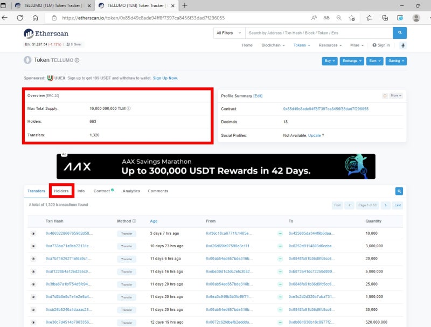Viewport: 431px width, 327px height.
Task: Jump to the Last page of transfers
Action: [x=398, y=205]
